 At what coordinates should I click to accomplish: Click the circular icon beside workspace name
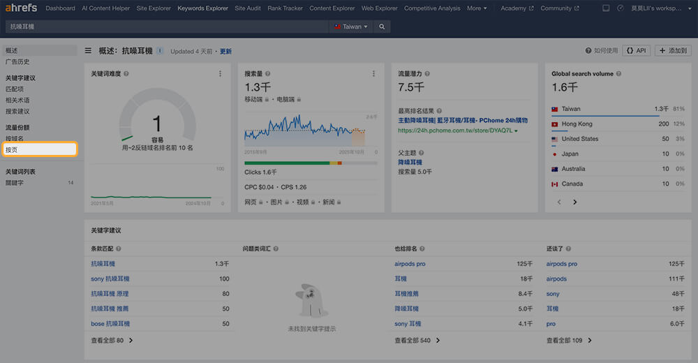pos(620,8)
